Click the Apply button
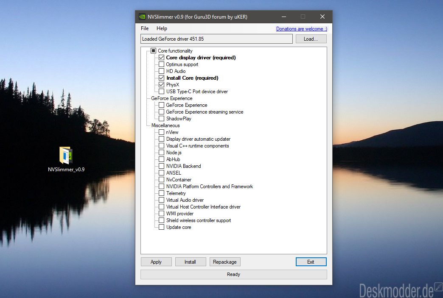Screen dimensions: 443x298 [x=156, y=262]
